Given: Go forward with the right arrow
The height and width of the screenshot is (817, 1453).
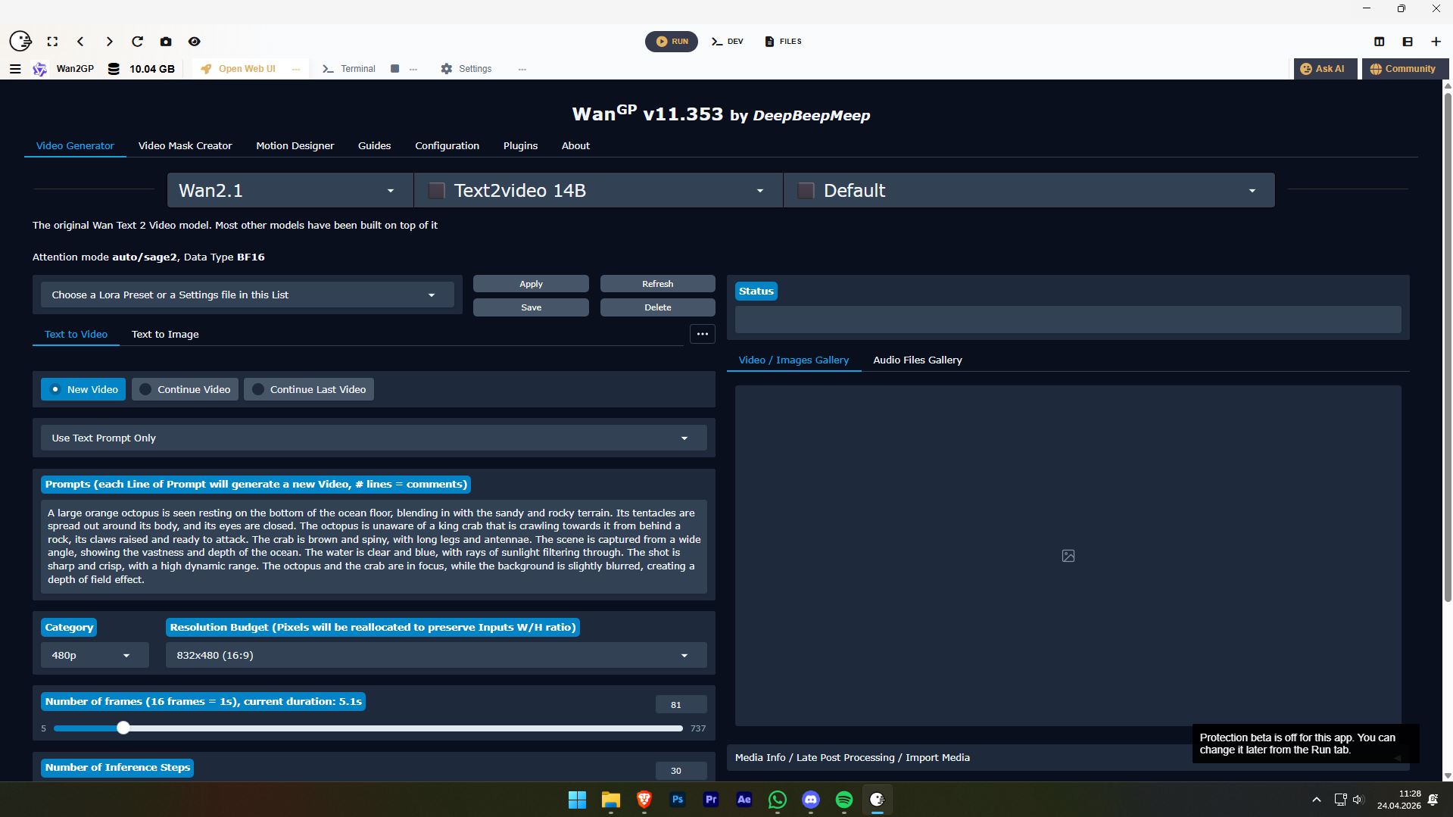Looking at the screenshot, I should tap(109, 42).
